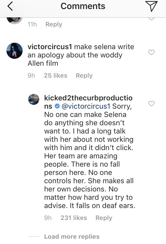Expand Load more replies
The image size is (166, 244).
click(x=72, y=236)
